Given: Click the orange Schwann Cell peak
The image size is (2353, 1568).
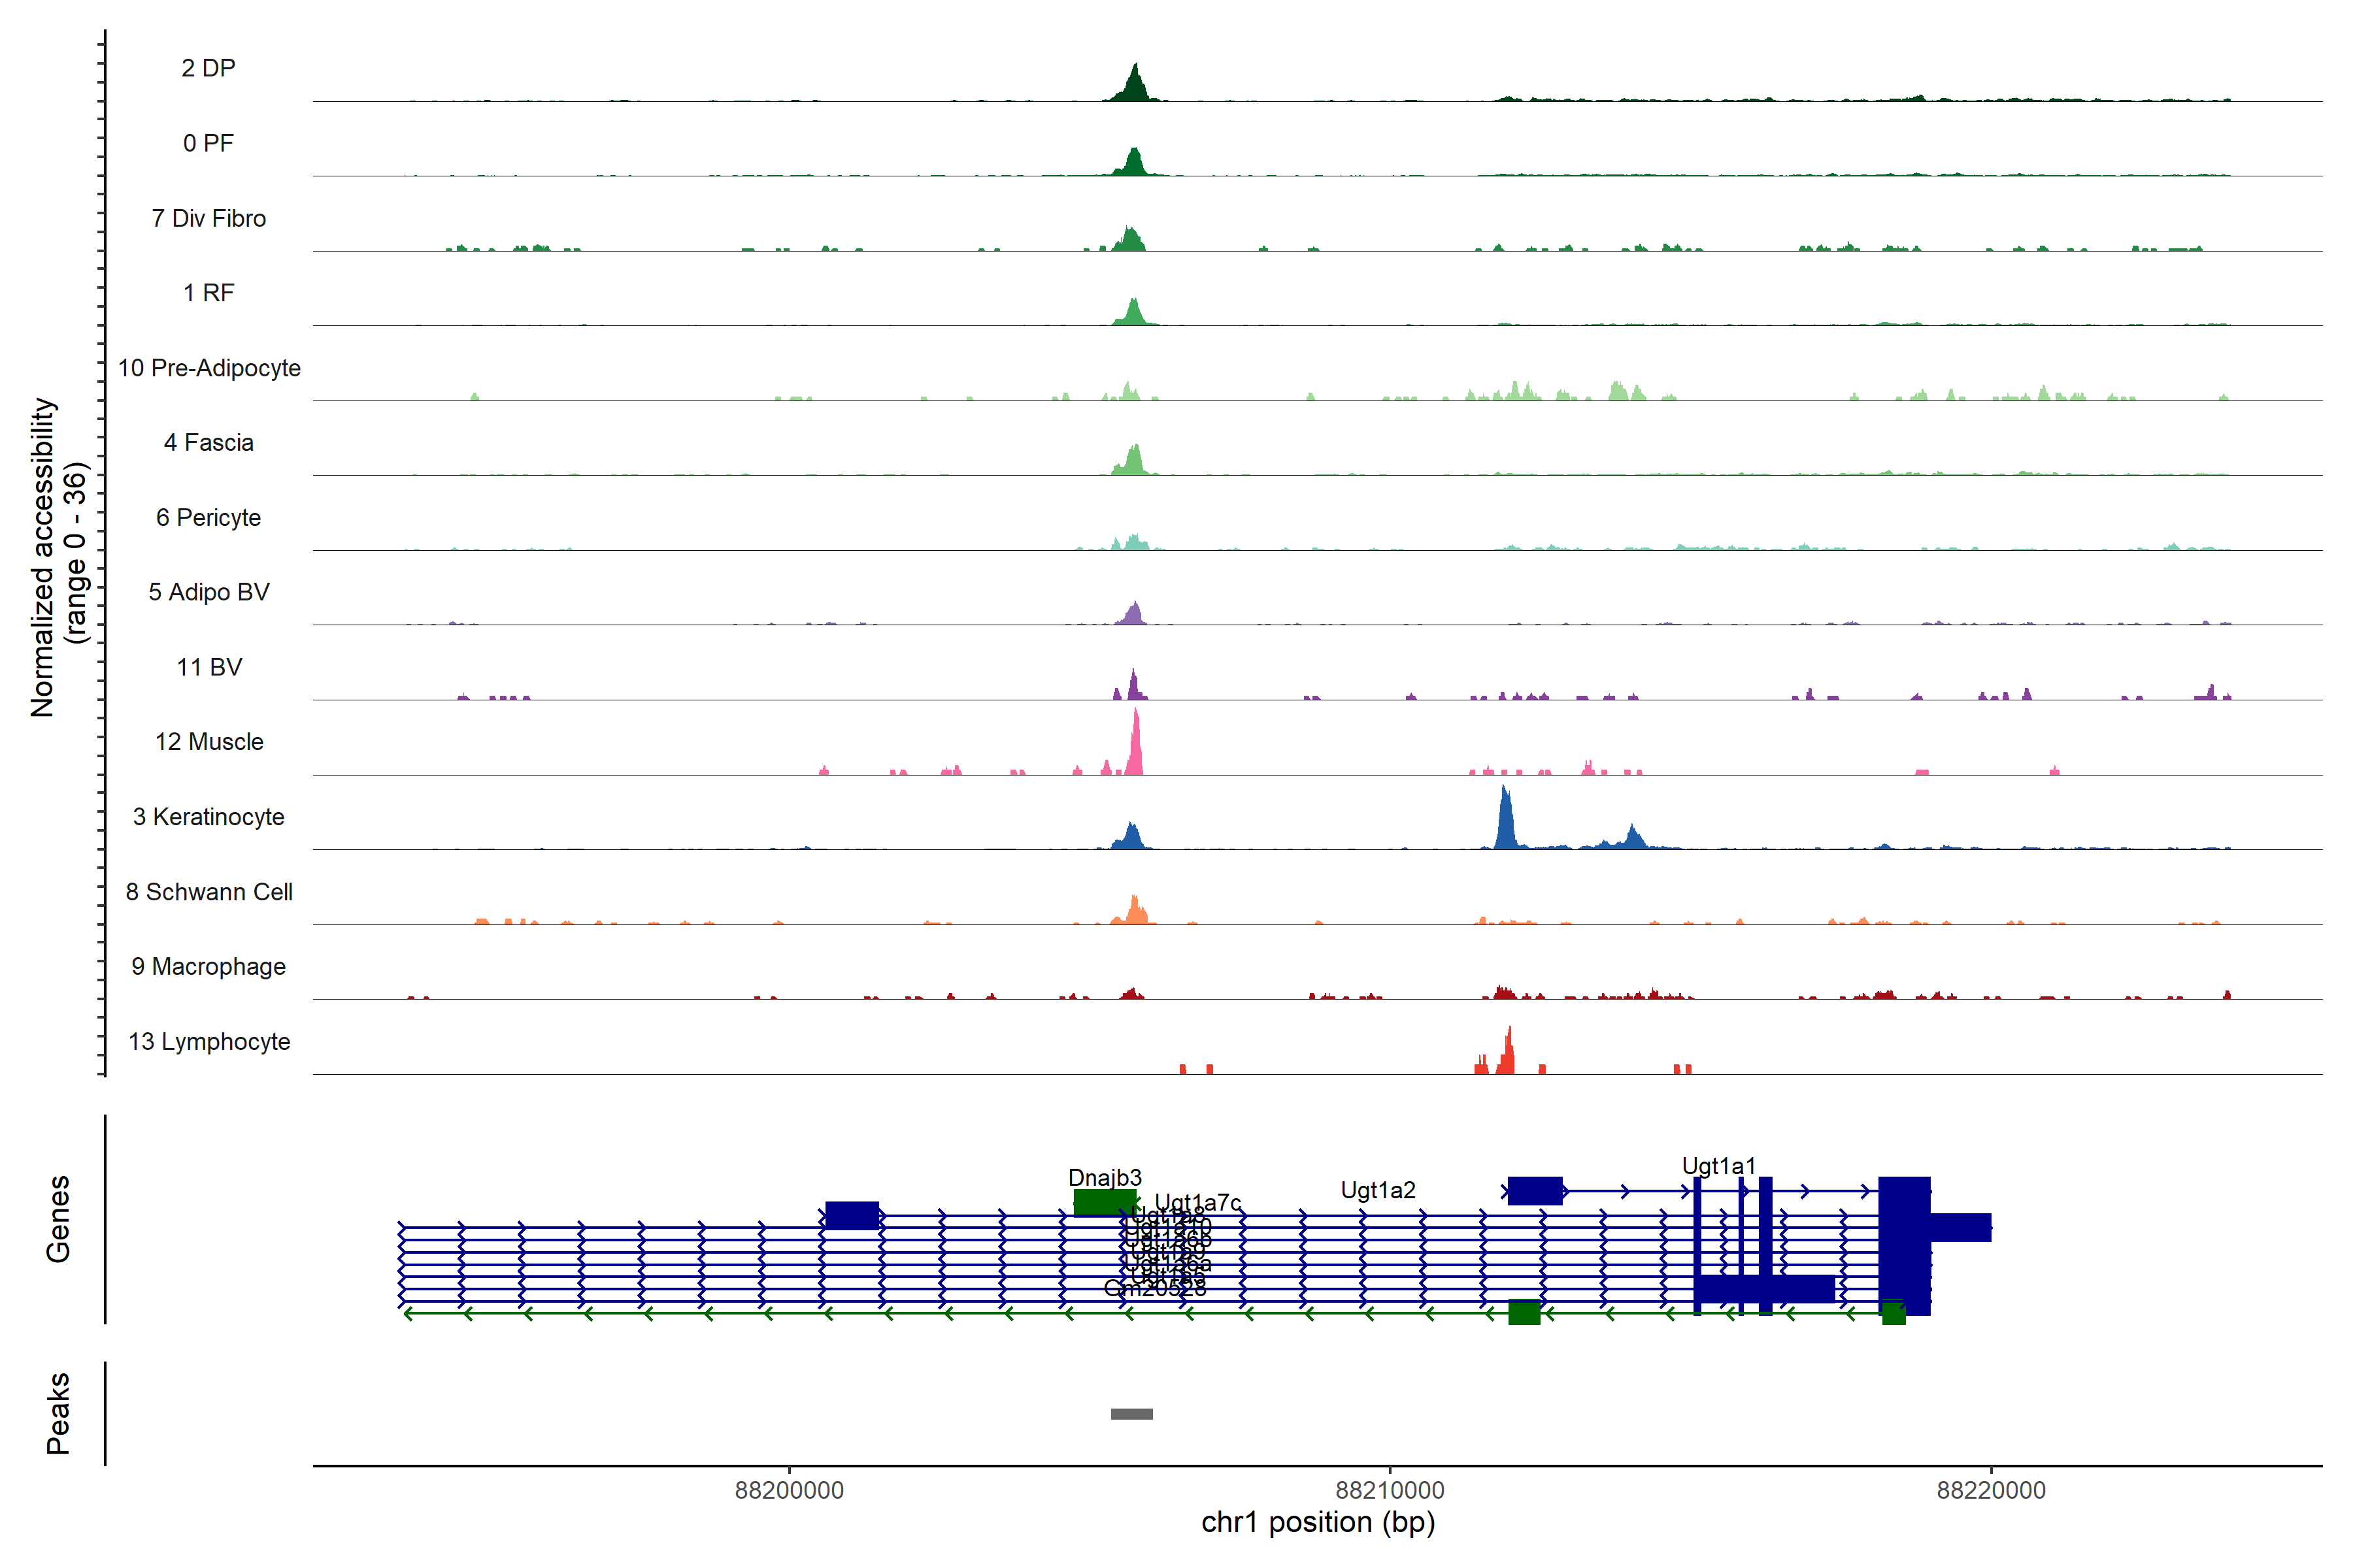Looking at the screenshot, I should pos(1135,912).
